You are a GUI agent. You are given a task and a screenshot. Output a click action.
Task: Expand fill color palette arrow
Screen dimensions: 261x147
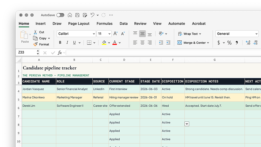point(109,43)
